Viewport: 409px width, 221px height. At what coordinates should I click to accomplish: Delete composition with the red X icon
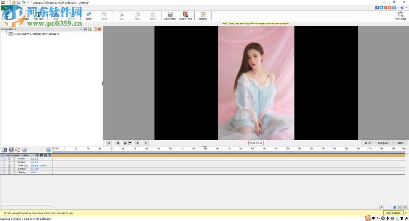[x=99, y=29]
